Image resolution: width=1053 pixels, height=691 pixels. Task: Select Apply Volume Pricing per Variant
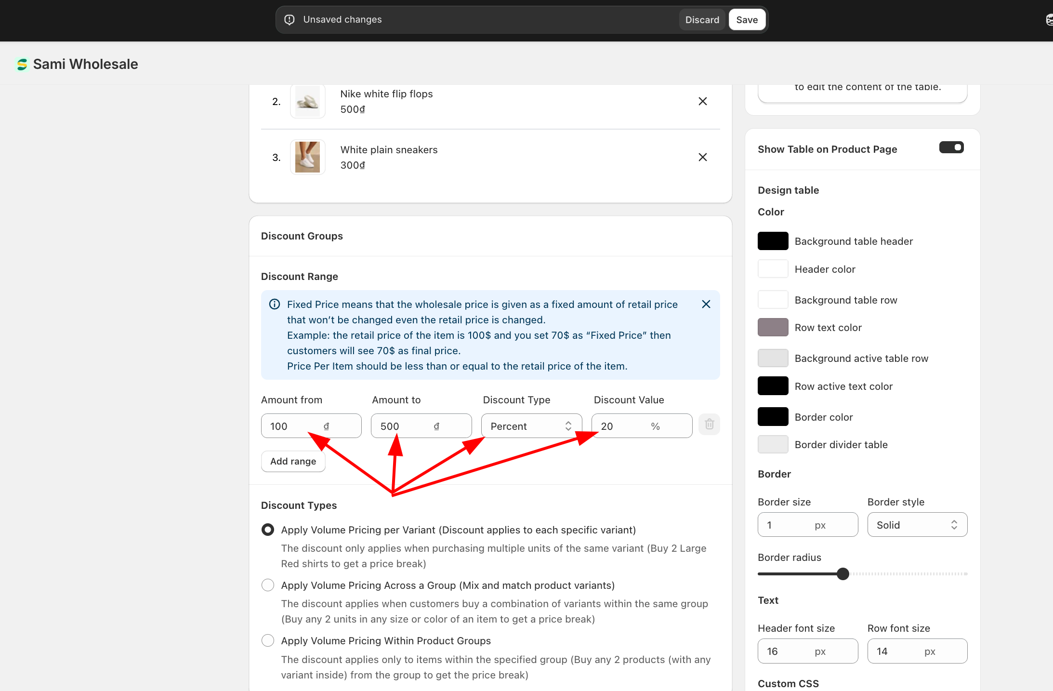coord(268,530)
